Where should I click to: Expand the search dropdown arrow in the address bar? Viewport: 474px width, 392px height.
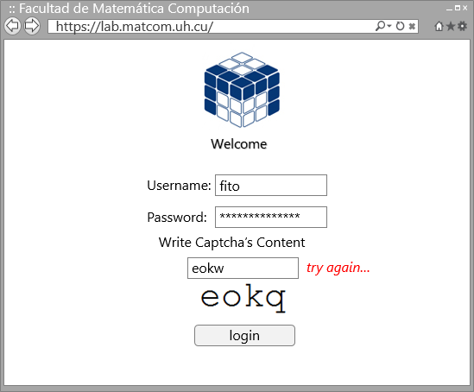point(389,26)
